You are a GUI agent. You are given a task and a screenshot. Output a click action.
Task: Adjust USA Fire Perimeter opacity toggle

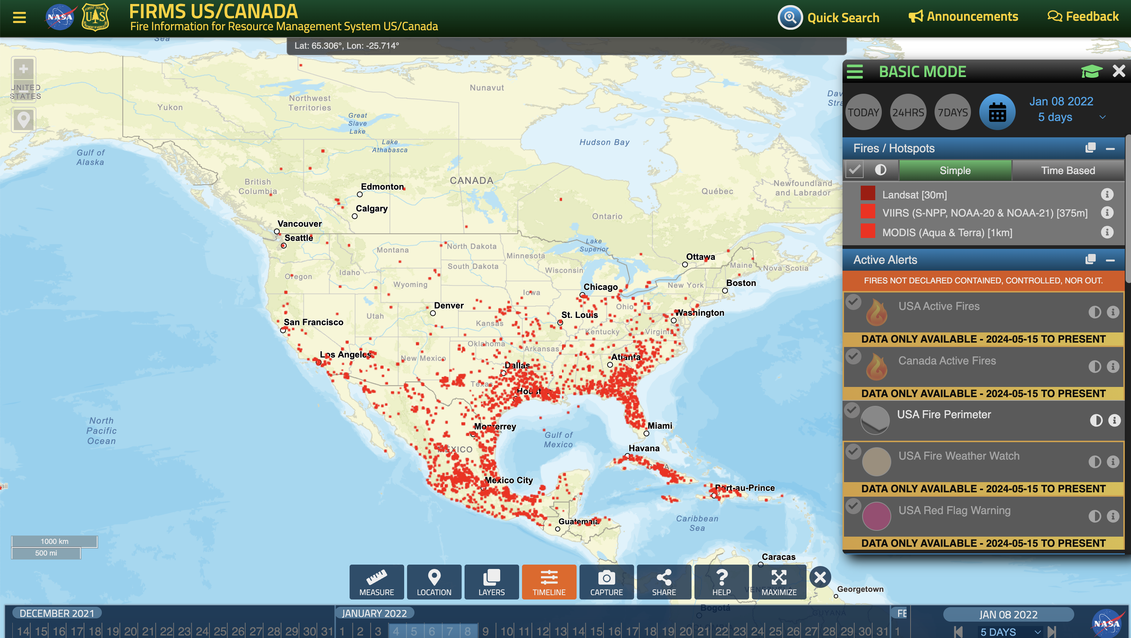(x=1096, y=420)
